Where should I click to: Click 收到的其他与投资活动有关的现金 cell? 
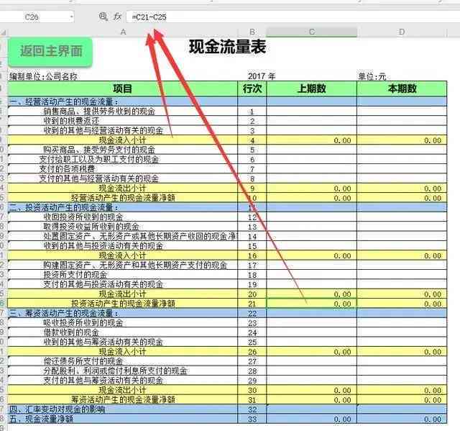(123, 246)
